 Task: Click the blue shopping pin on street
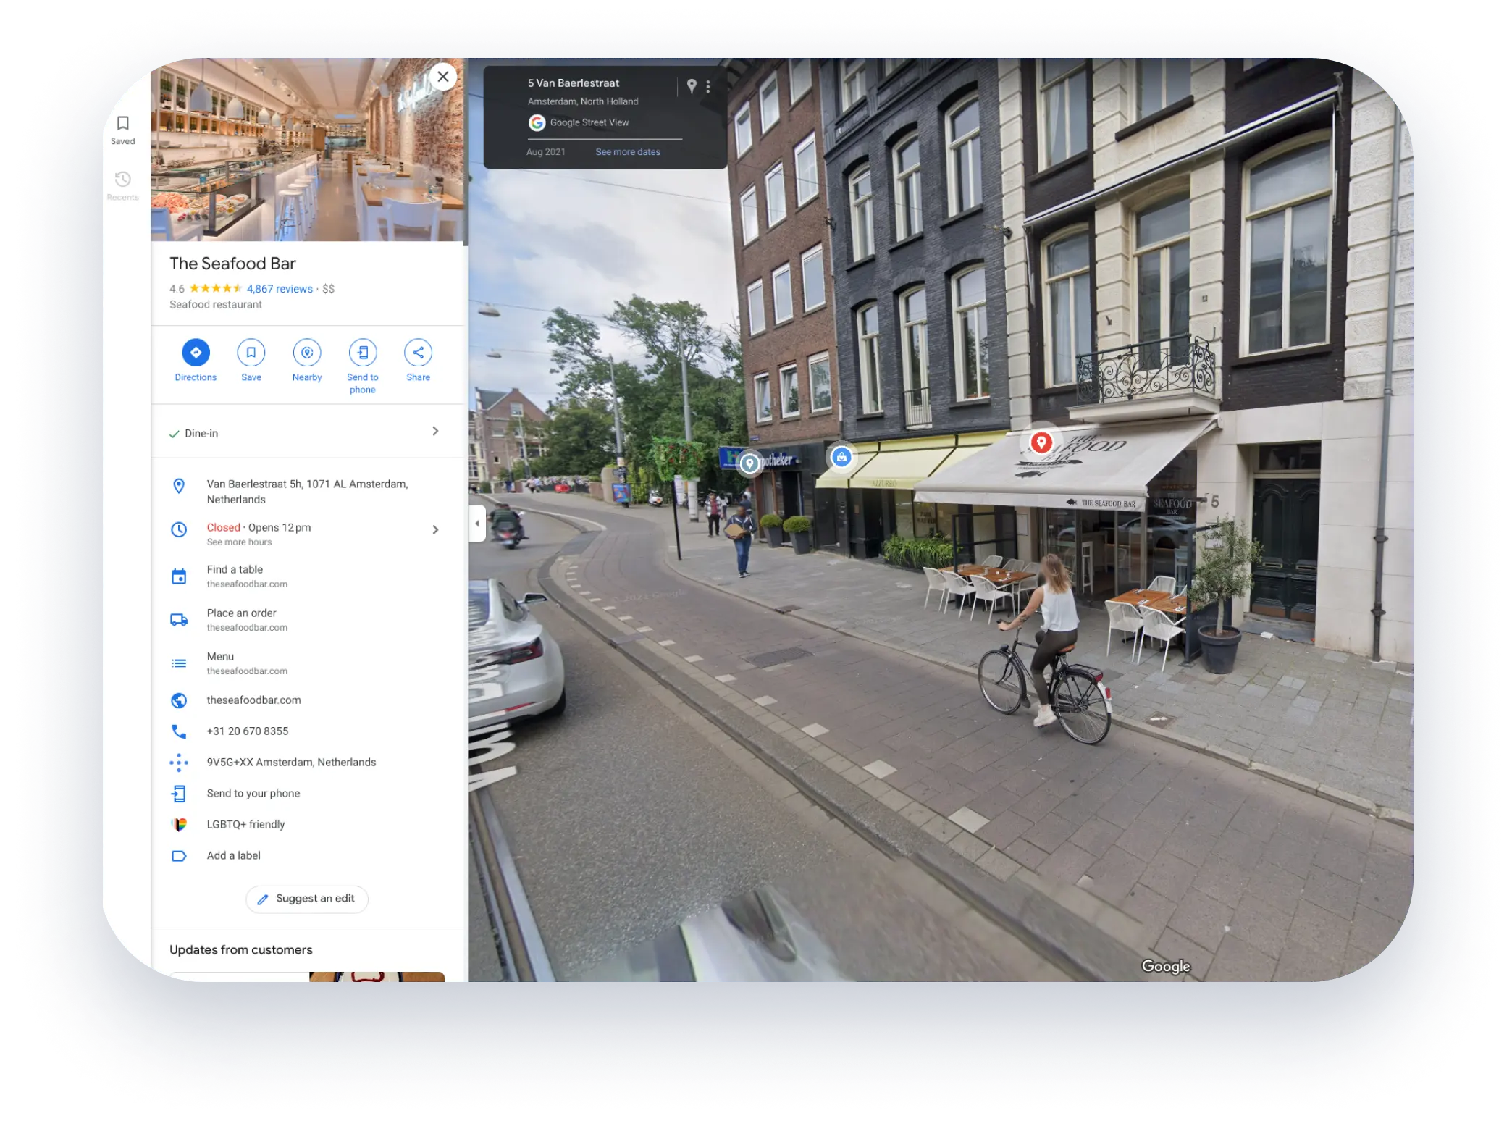[x=841, y=457]
